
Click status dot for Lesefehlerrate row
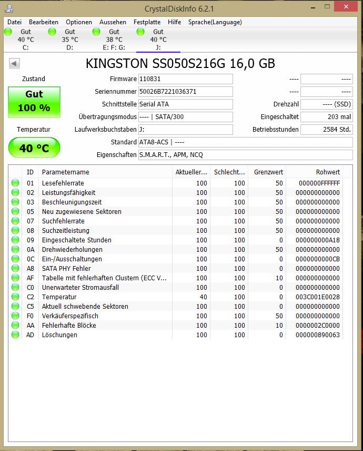[x=15, y=183]
